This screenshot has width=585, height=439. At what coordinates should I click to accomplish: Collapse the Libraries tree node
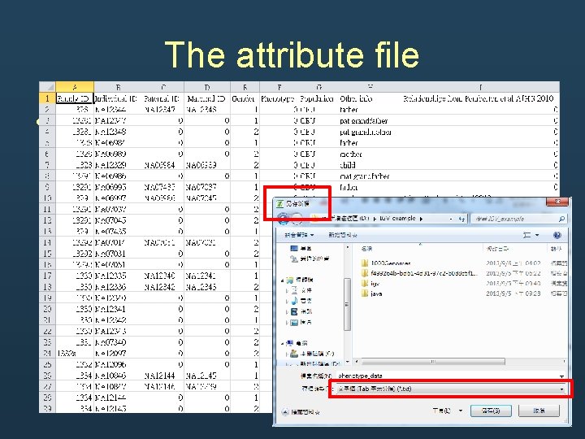click(x=283, y=280)
